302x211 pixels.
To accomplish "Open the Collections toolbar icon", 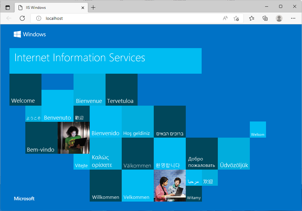I will [x=265, y=18].
